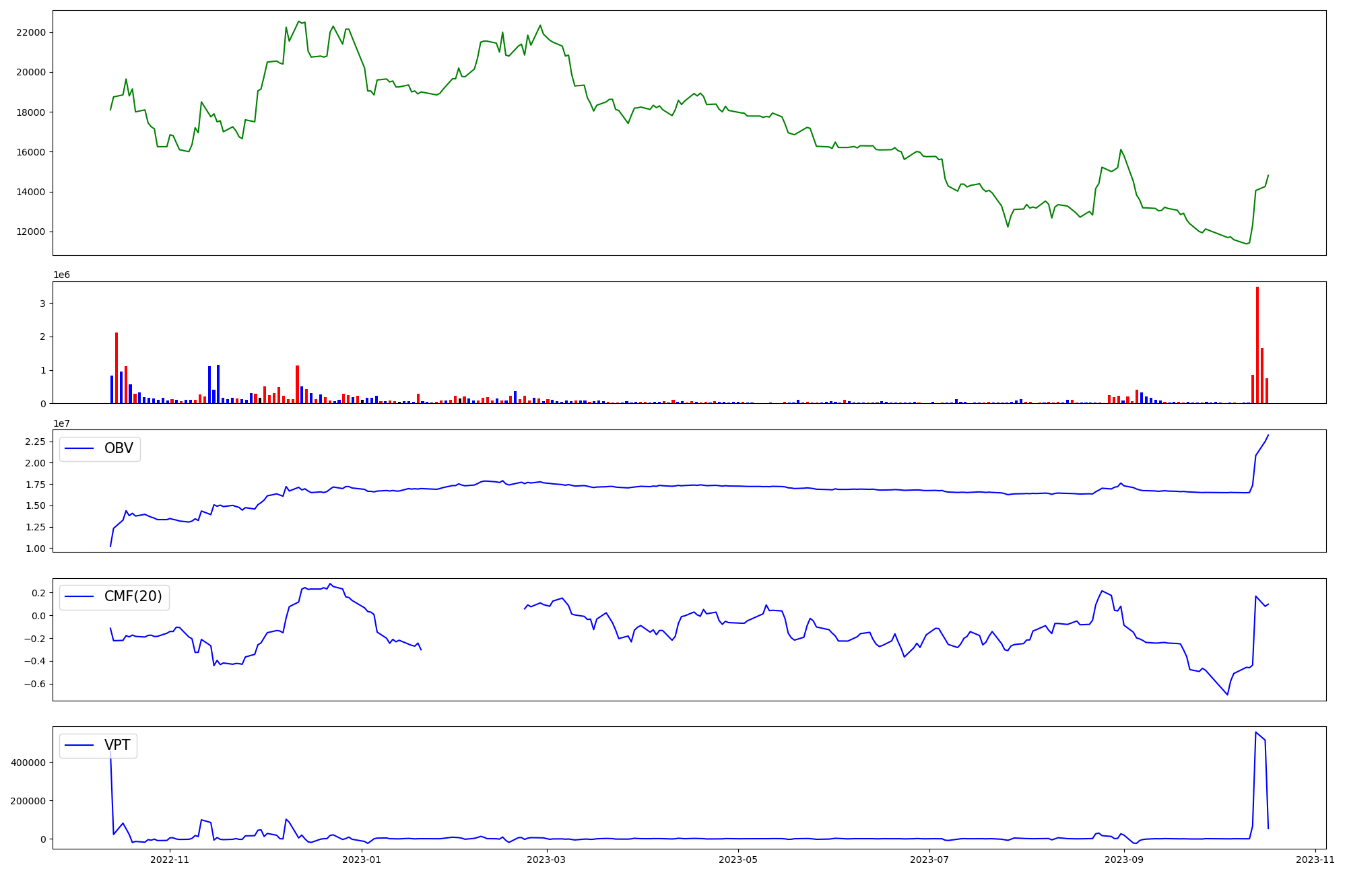Click the blue line in OBV legend
Image resolution: width=1347 pixels, height=875 pixels.
79,448
